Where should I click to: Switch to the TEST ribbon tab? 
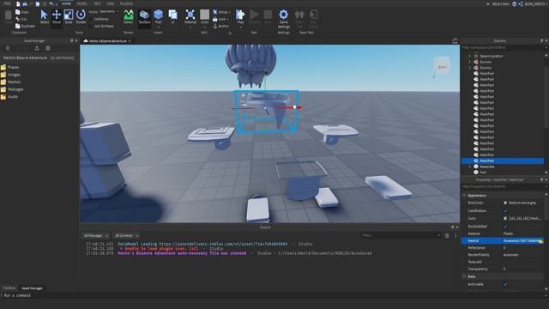[97, 3]
